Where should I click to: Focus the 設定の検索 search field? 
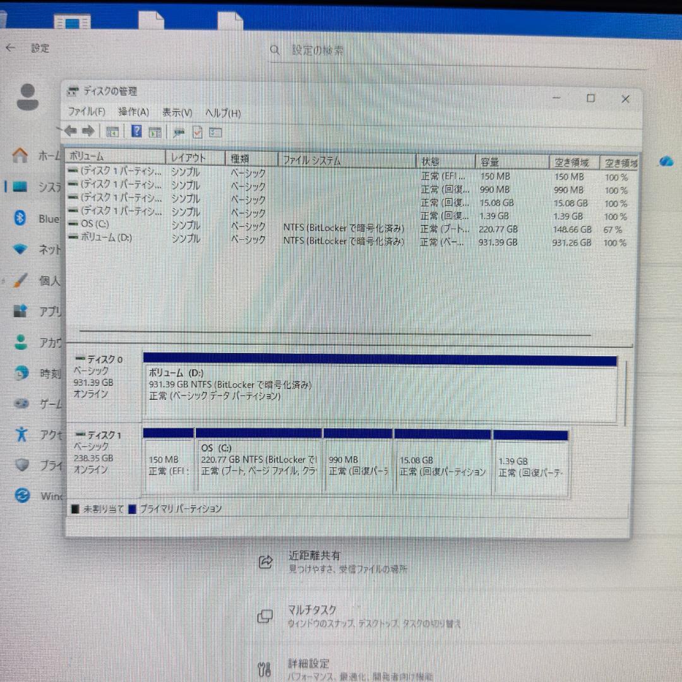(457, 52)
